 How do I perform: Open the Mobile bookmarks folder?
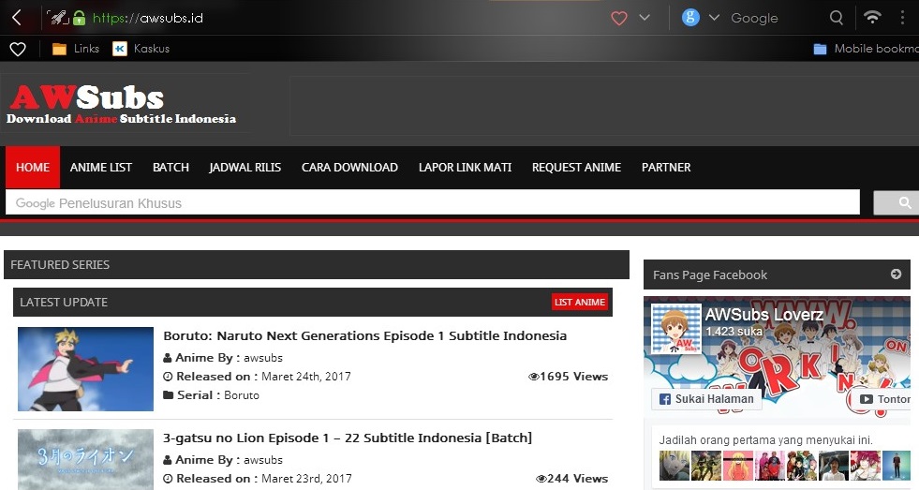866,49
